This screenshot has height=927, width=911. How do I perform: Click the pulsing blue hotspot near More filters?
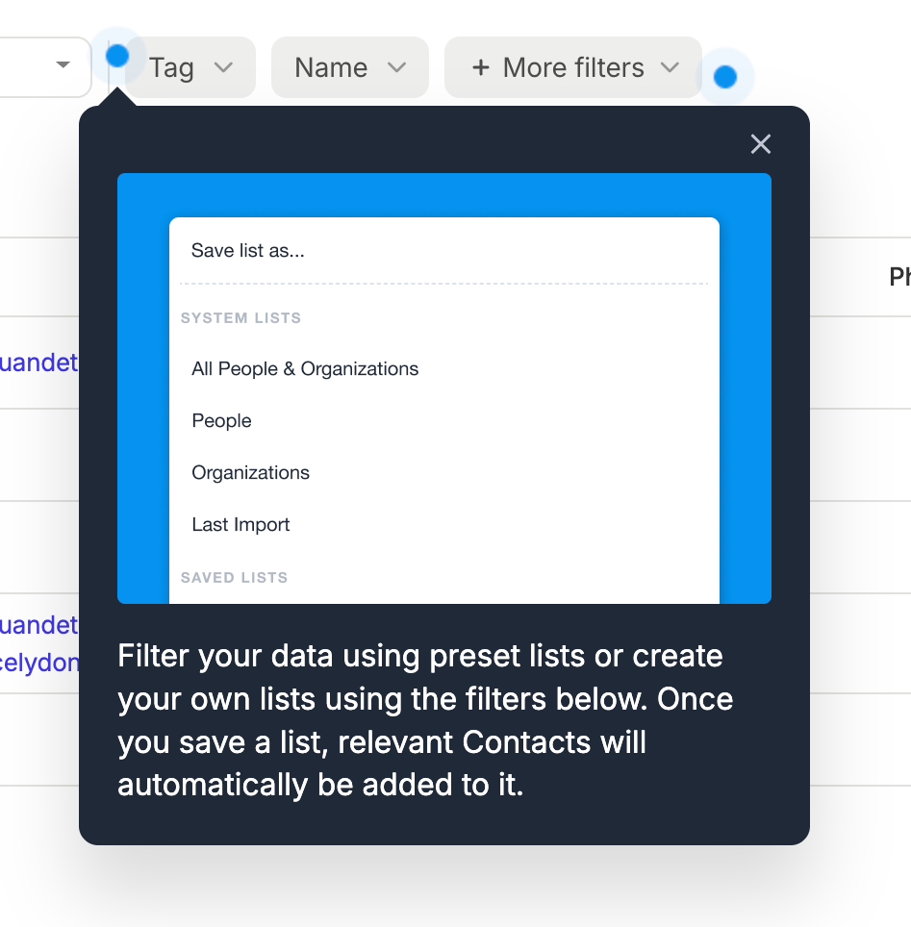click(x=726, y=76)
